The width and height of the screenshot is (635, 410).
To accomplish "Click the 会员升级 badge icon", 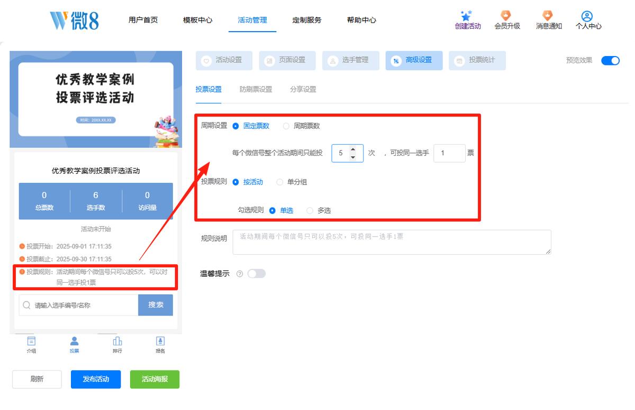I will pyautogui.click(x=506, y=15).
